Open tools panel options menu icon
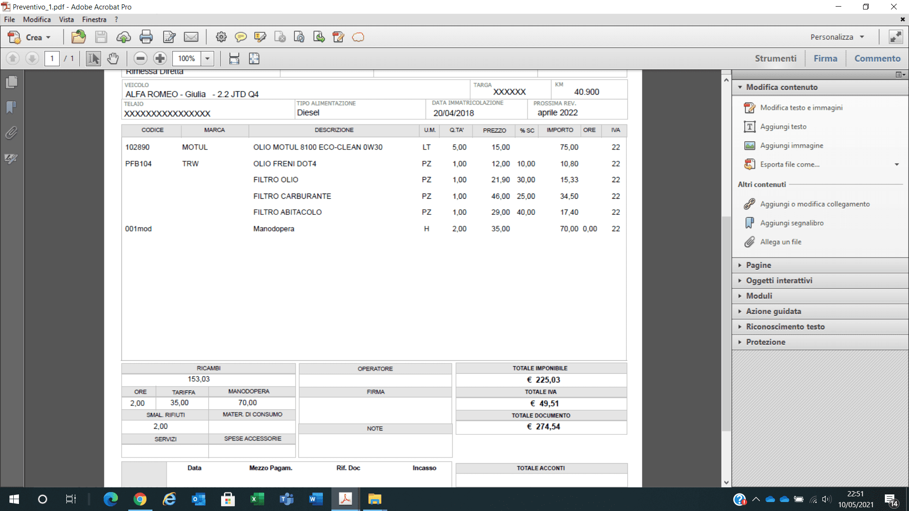The height and width of the screenshot is (511, 909). tap(900, 75)
